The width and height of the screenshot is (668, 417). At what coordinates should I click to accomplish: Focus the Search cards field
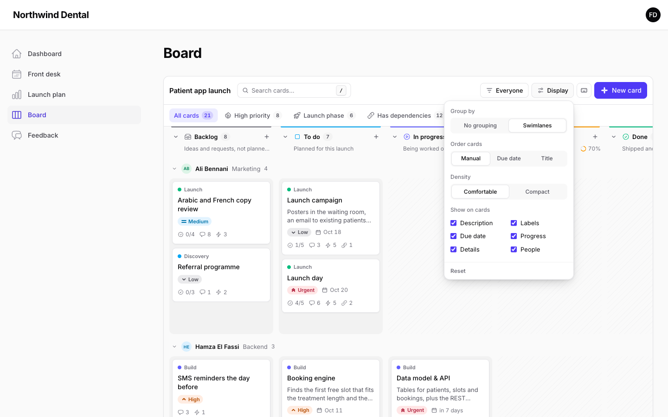click(294, 90)
